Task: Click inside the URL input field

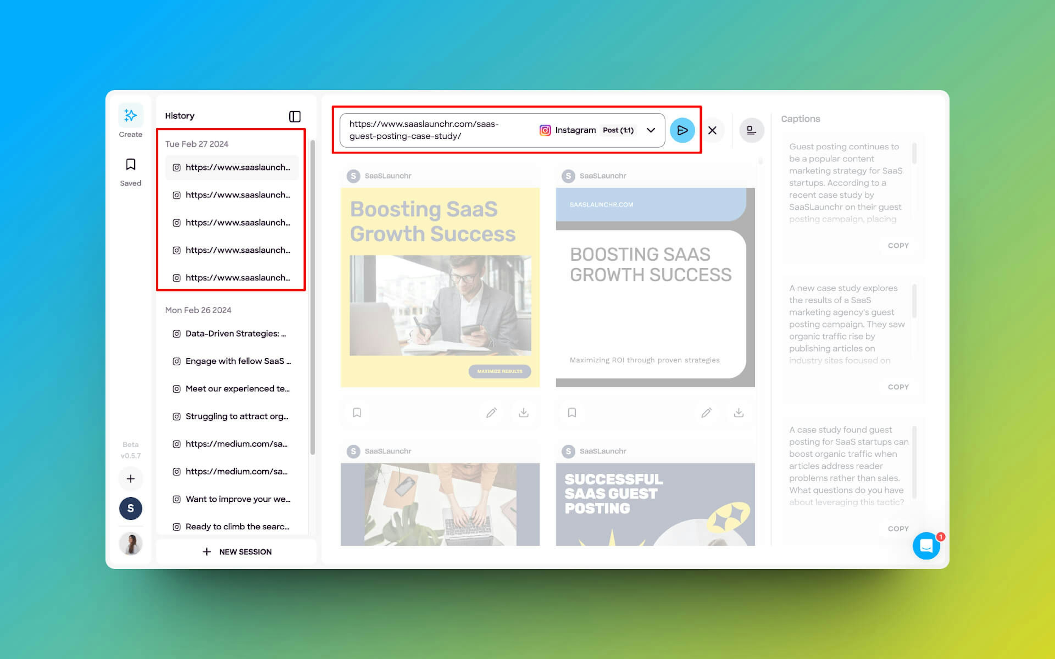Action: coord(436,130)
